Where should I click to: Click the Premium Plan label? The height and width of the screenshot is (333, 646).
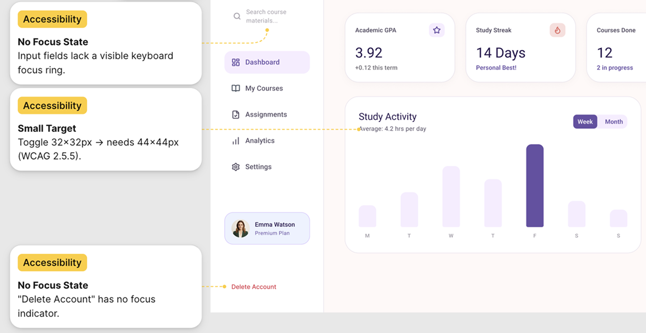[x=272, y=233]
